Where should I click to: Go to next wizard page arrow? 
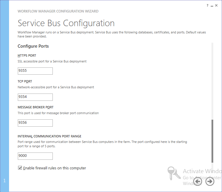(x=210, y=182)
